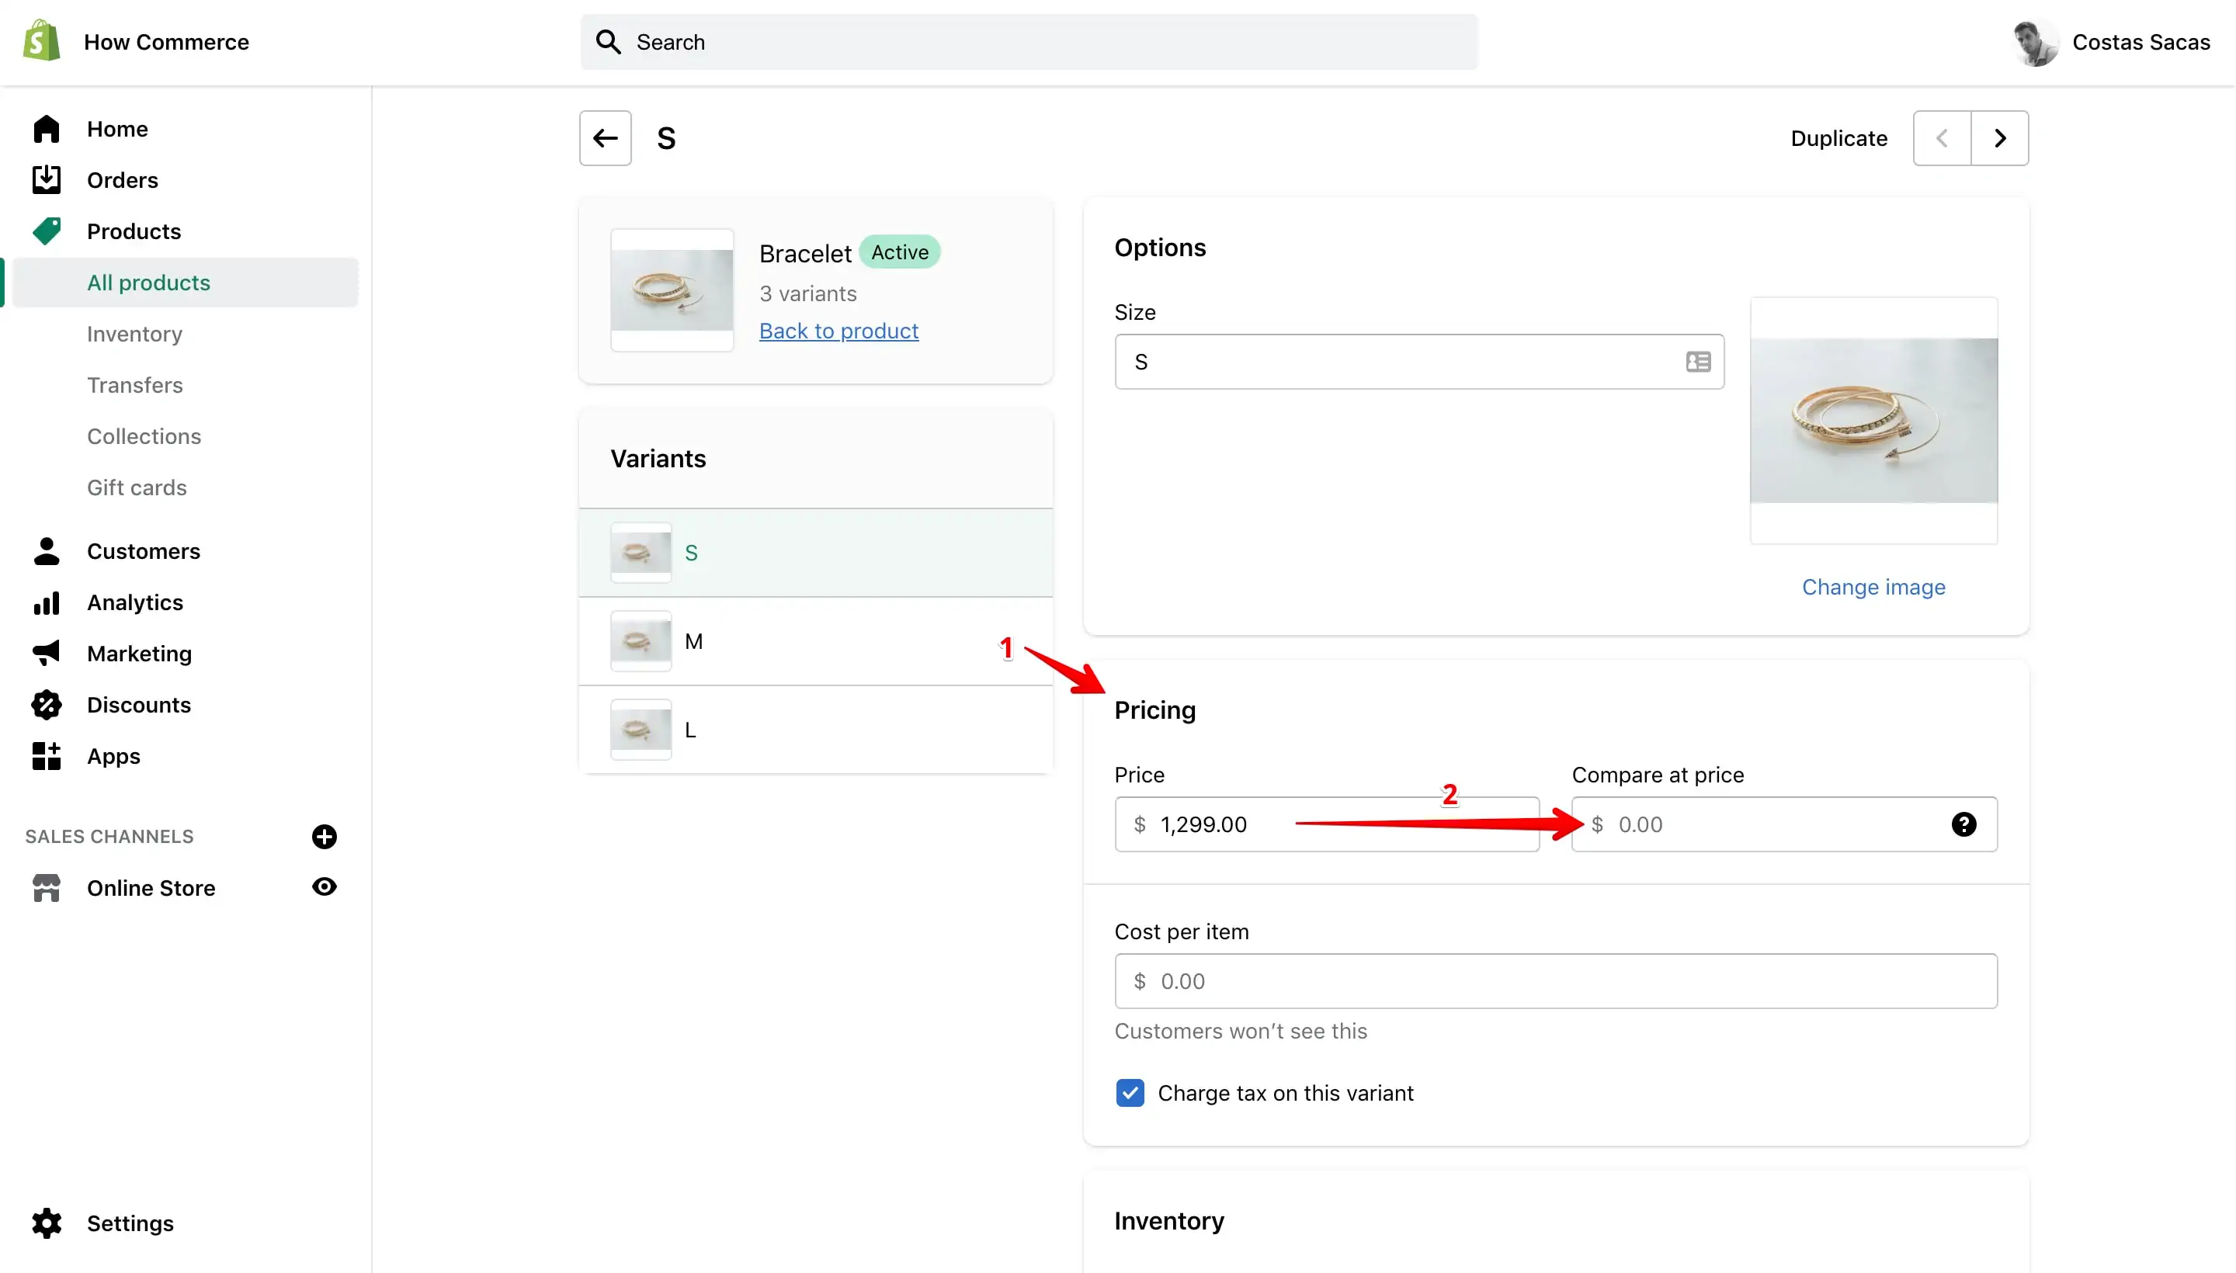Open Apps in sidebar
The height and width of the screenshot is (1273, 2236).
113,755
